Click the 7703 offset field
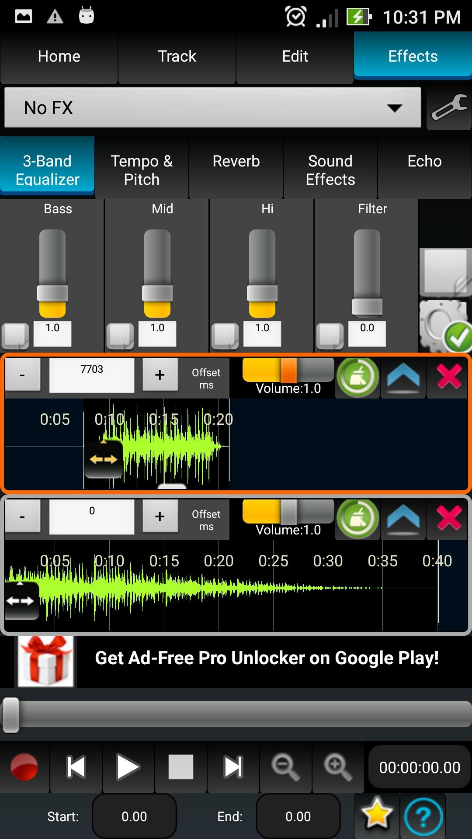This screenshot has height=839, width=472. click(x=92, y=375)
